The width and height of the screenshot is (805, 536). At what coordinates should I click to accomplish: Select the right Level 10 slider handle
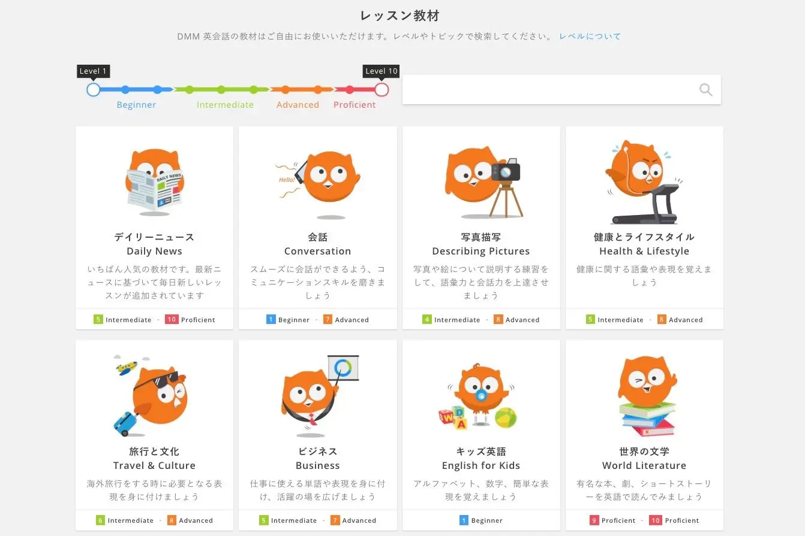pos(382,90)
